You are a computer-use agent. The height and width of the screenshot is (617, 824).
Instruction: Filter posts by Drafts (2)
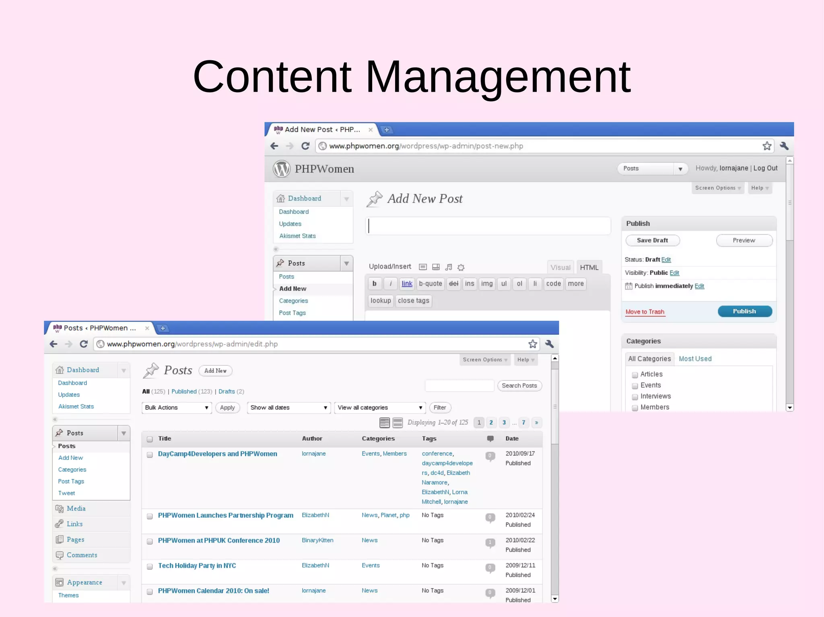(231, 392)
